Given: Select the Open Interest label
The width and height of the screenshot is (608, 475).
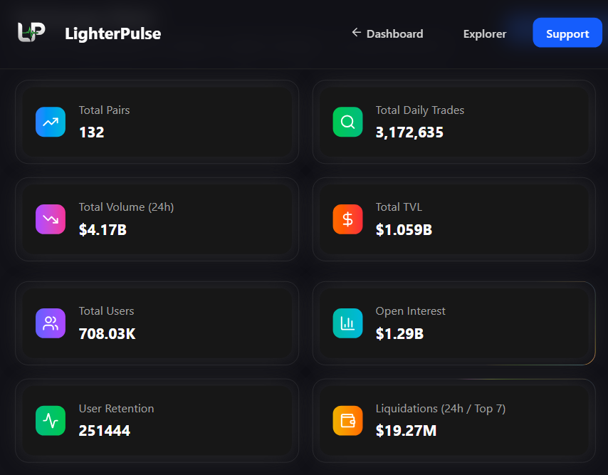Looking at the screenshot, I should tap(411, 311).
